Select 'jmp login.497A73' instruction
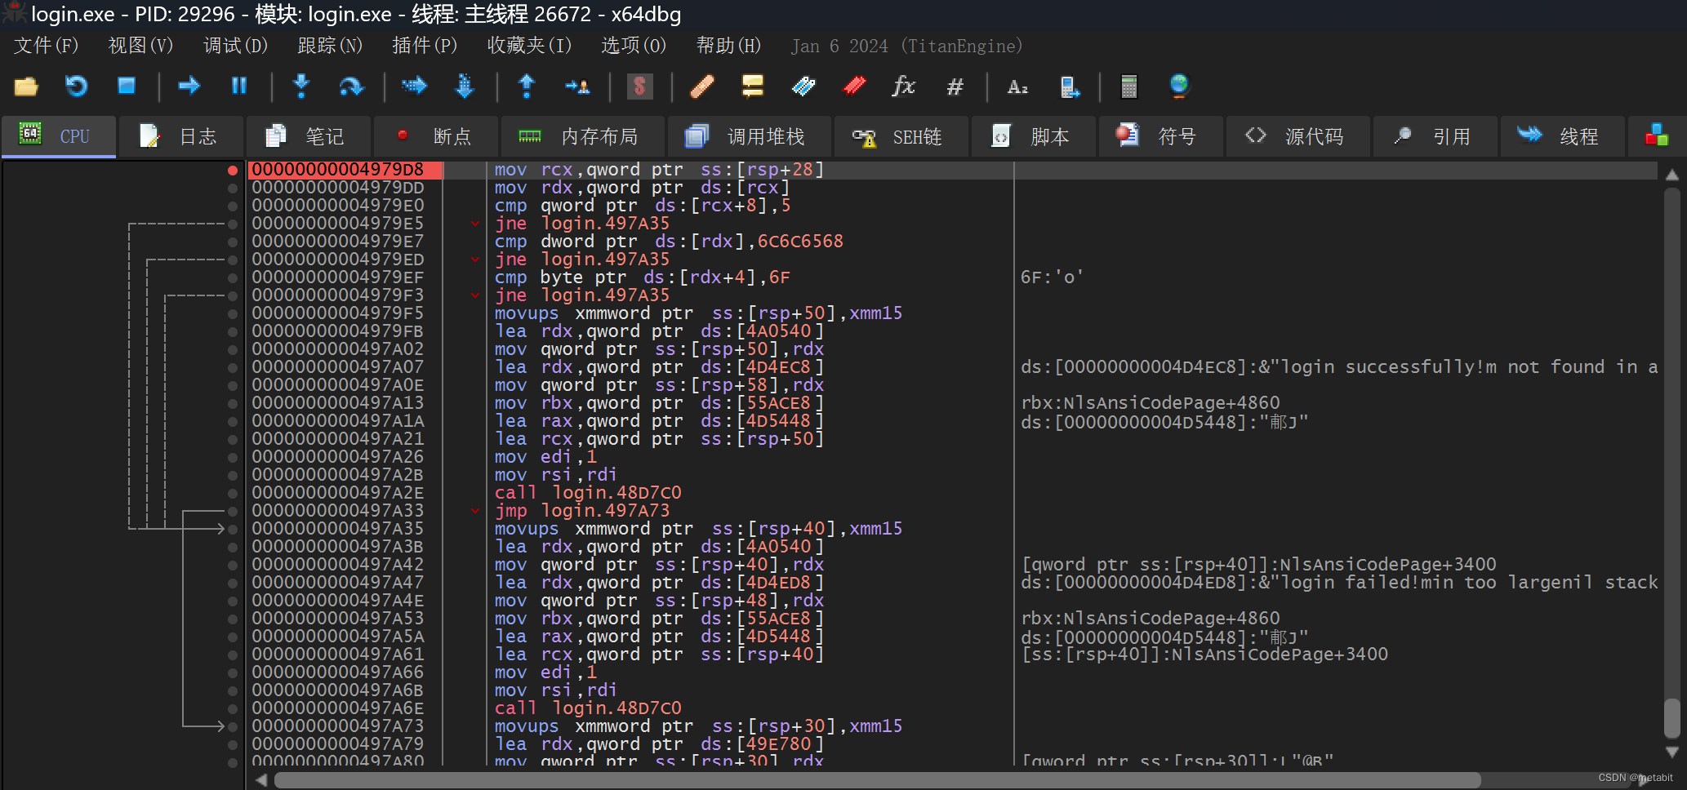 (582, 511)
